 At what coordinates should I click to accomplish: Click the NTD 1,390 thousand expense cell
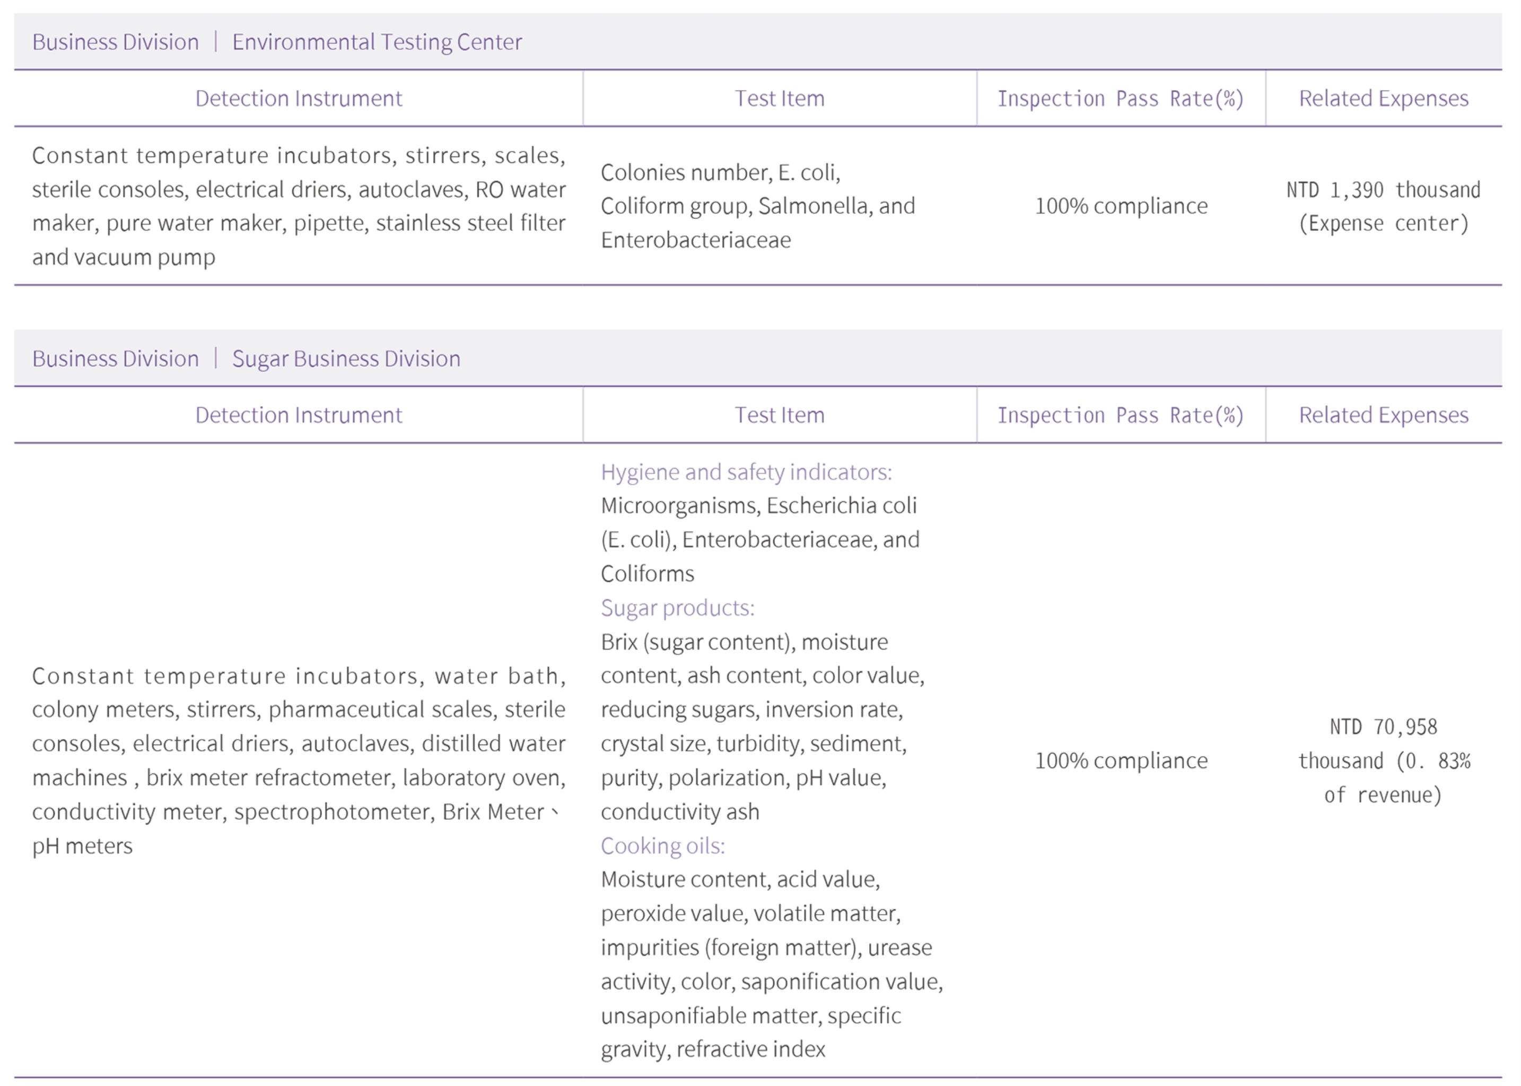point(1383,207)
